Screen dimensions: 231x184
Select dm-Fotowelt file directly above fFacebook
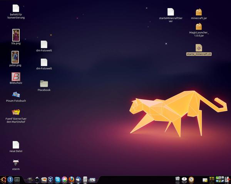[x=44, y=62]
